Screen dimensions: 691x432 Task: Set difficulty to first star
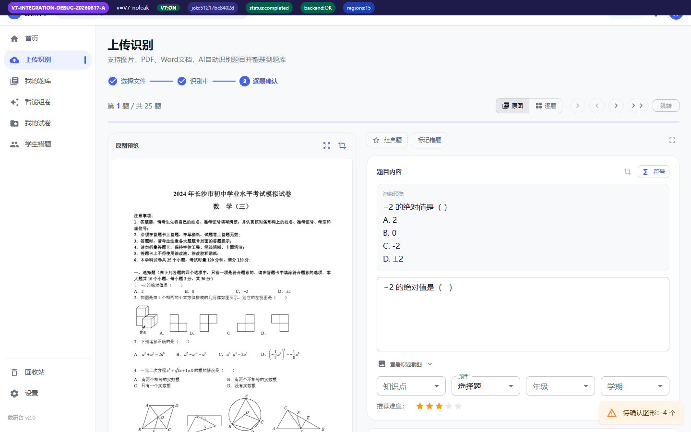(x=420, y=406)
